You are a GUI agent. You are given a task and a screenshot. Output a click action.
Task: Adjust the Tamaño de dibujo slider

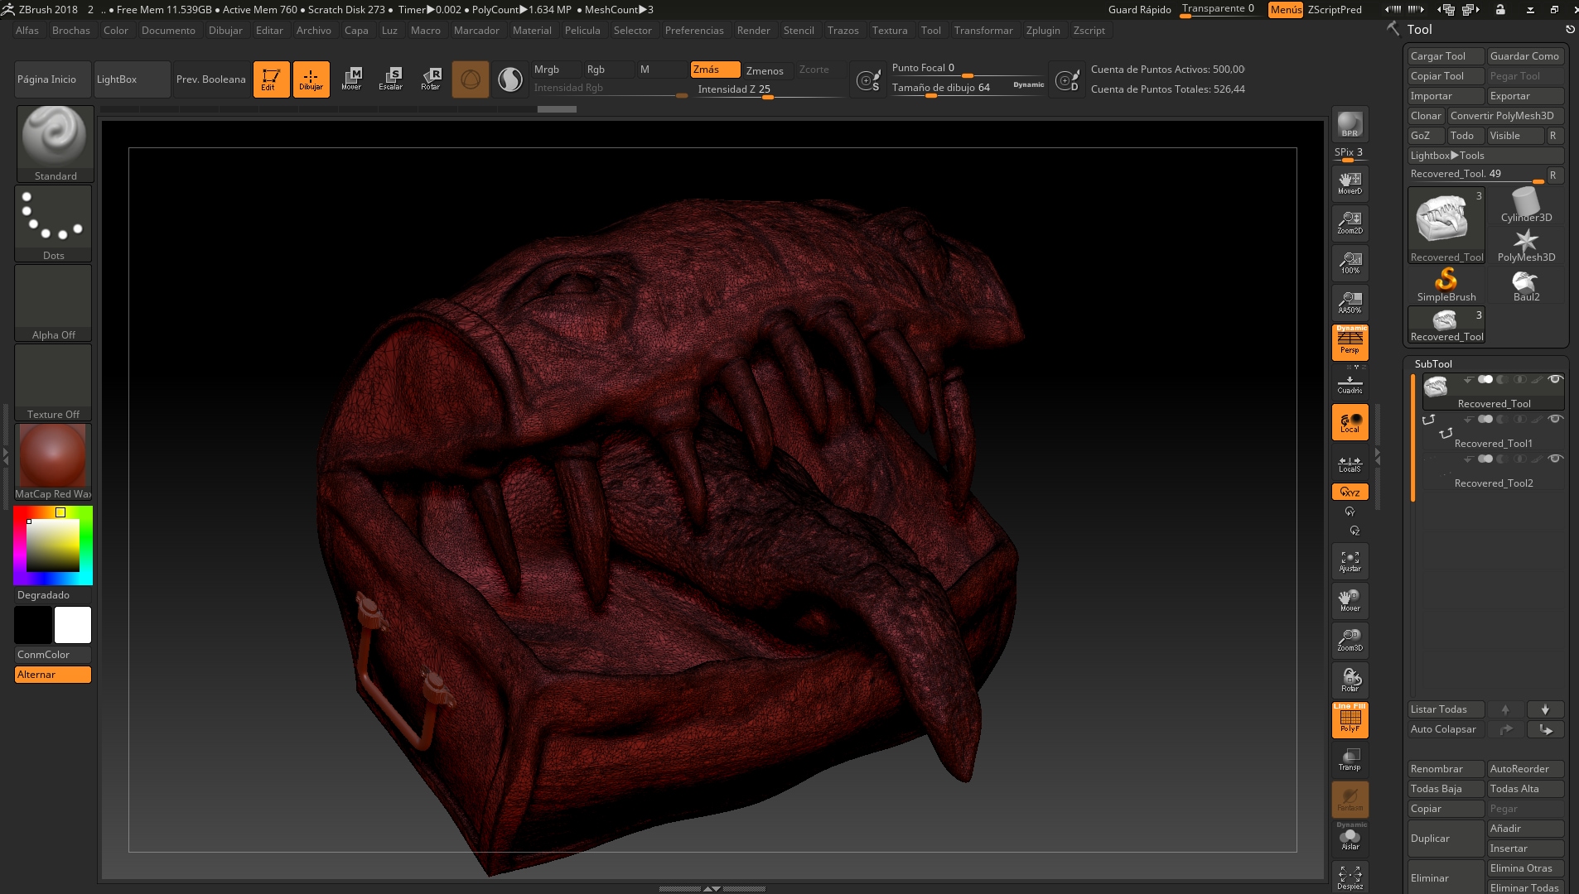pyautogui.click(x=968, y=88)
